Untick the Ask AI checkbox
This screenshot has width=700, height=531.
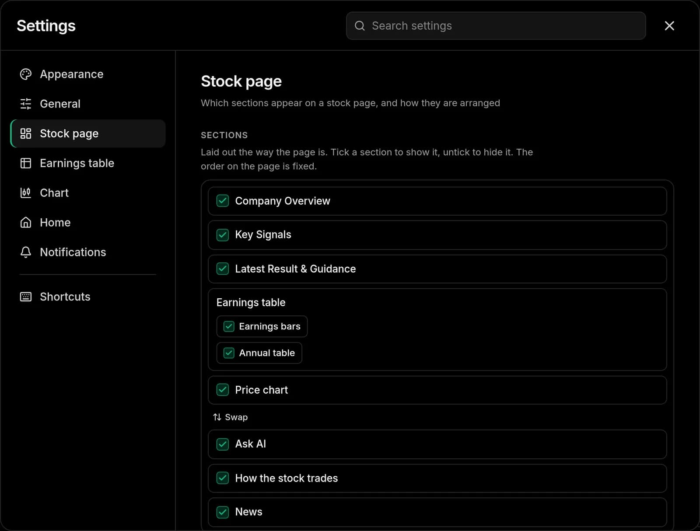223,444
